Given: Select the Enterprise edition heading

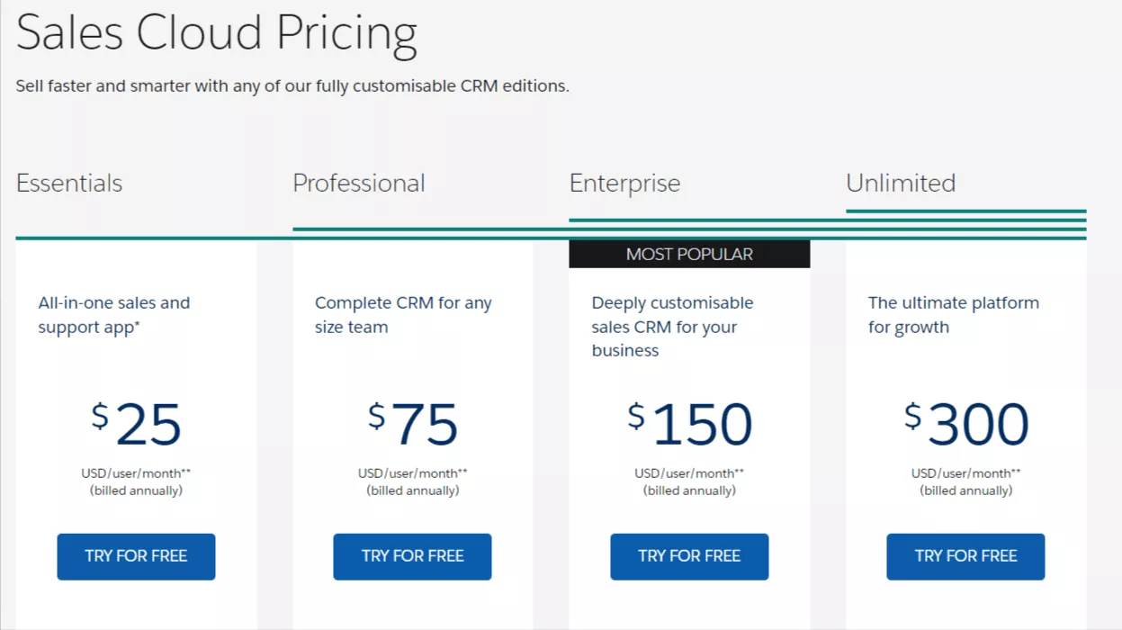Looking at the screenshot, I should point(624,184).
